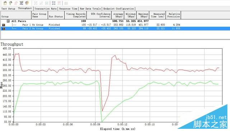Switch to the Response Time tab

pyautogui.click(x=68, y=9)
